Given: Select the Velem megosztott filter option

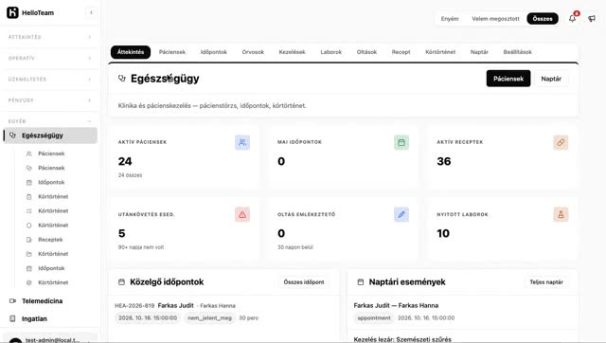Looking at the screenshot, I should coord(495,19).
